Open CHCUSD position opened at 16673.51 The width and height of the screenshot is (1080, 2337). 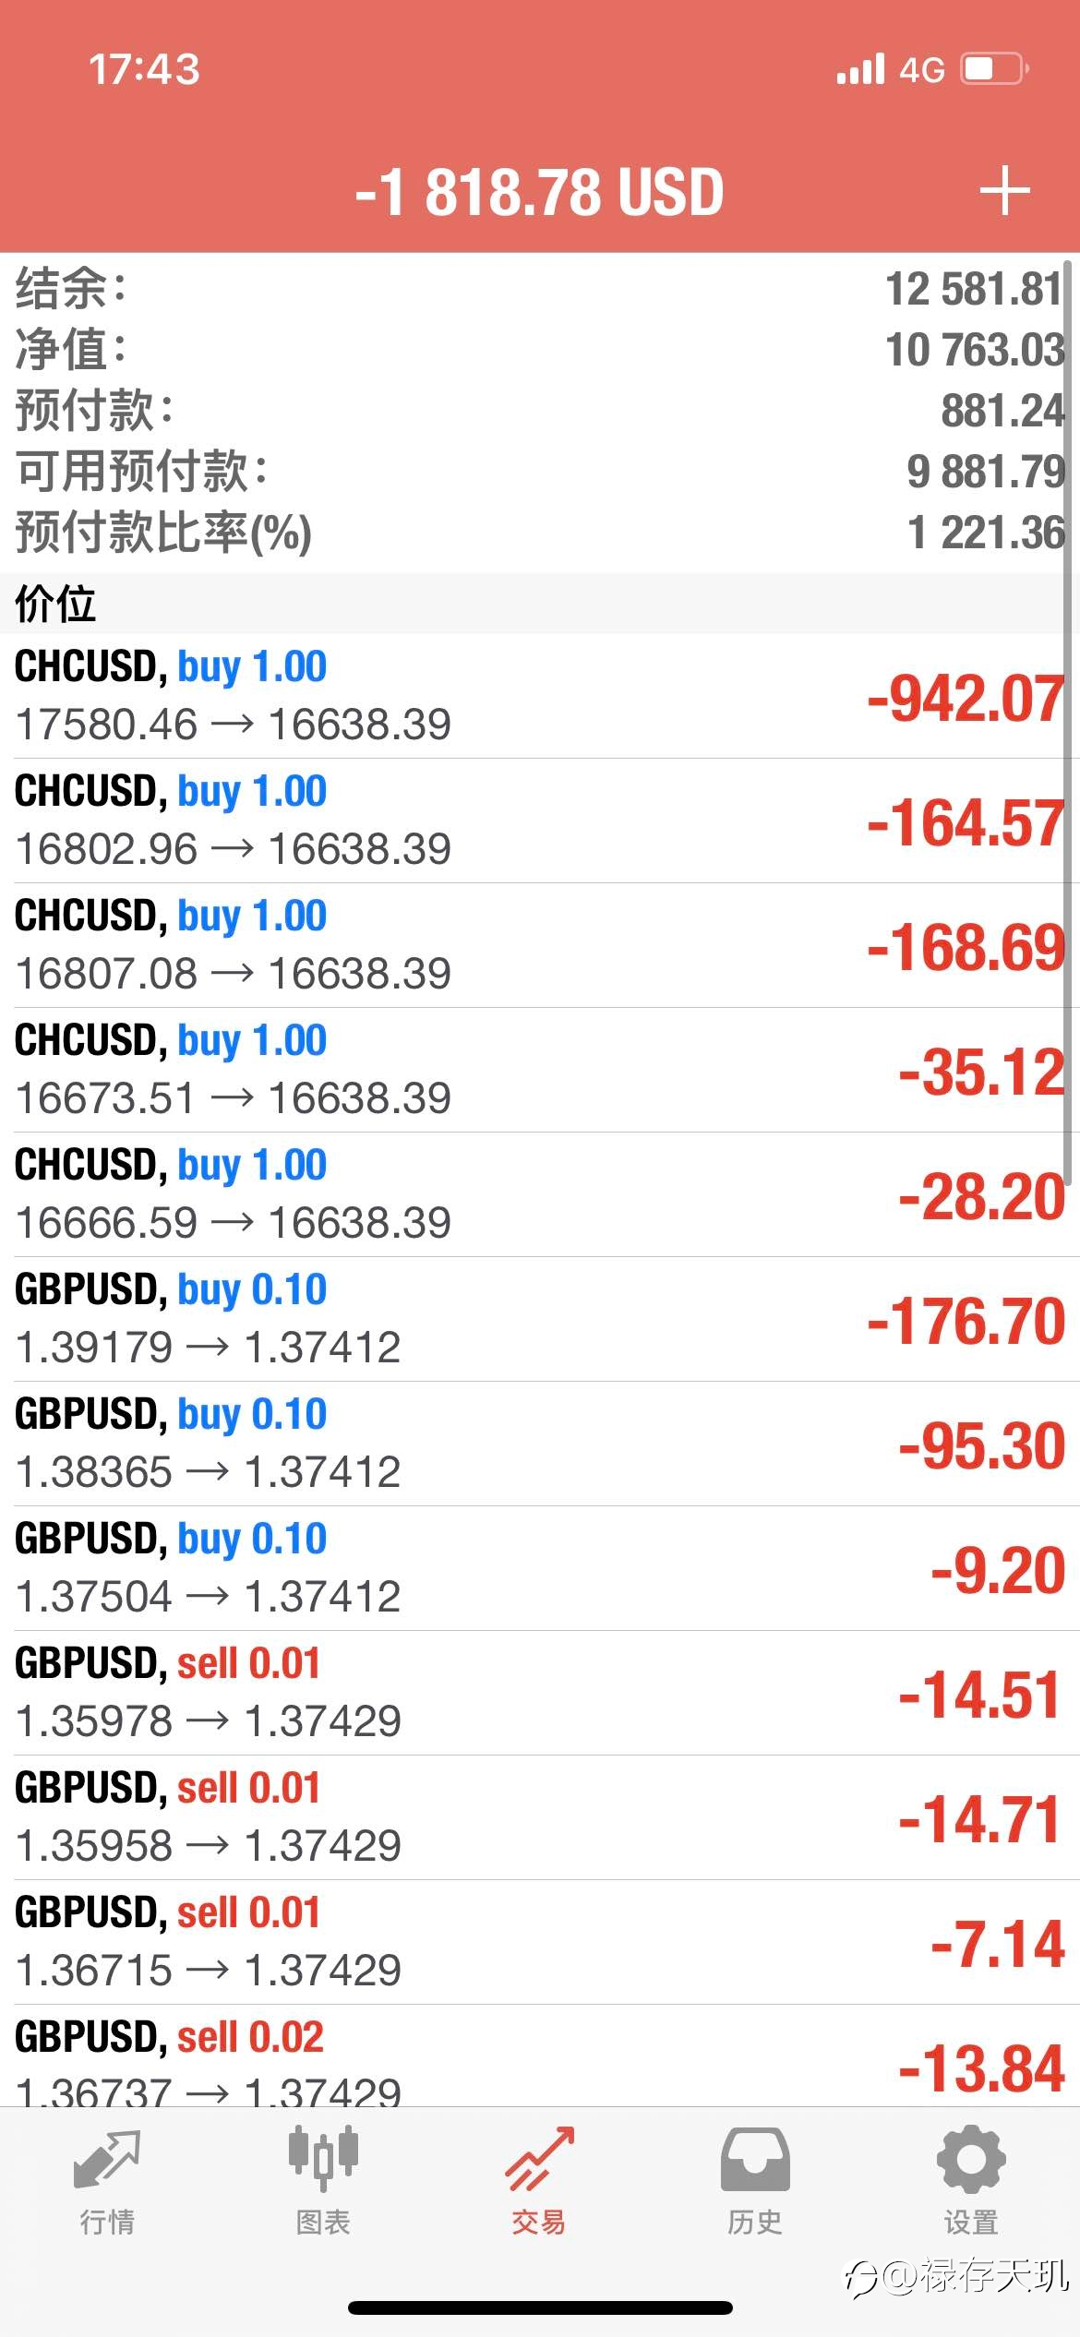540,1070
